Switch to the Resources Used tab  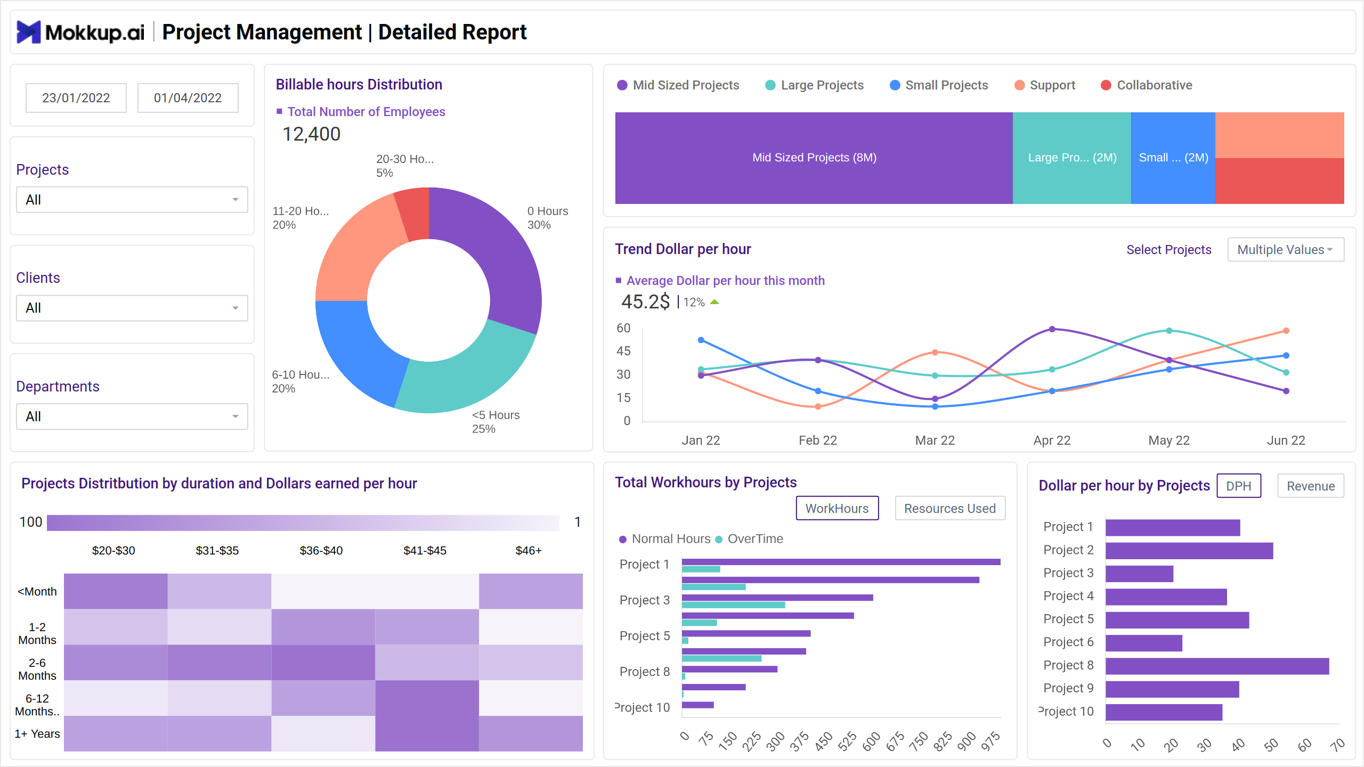pos(950,508)
